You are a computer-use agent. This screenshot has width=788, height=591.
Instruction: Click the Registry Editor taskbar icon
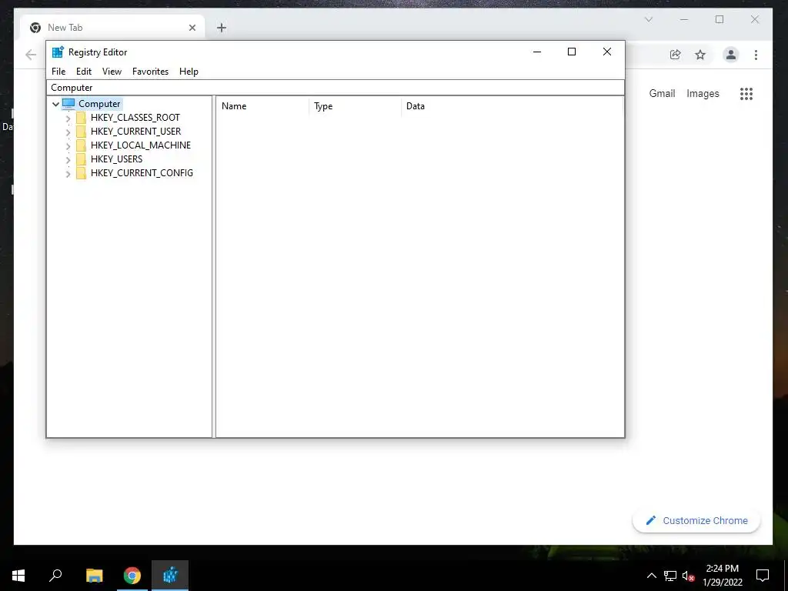[x=170, y=576]
